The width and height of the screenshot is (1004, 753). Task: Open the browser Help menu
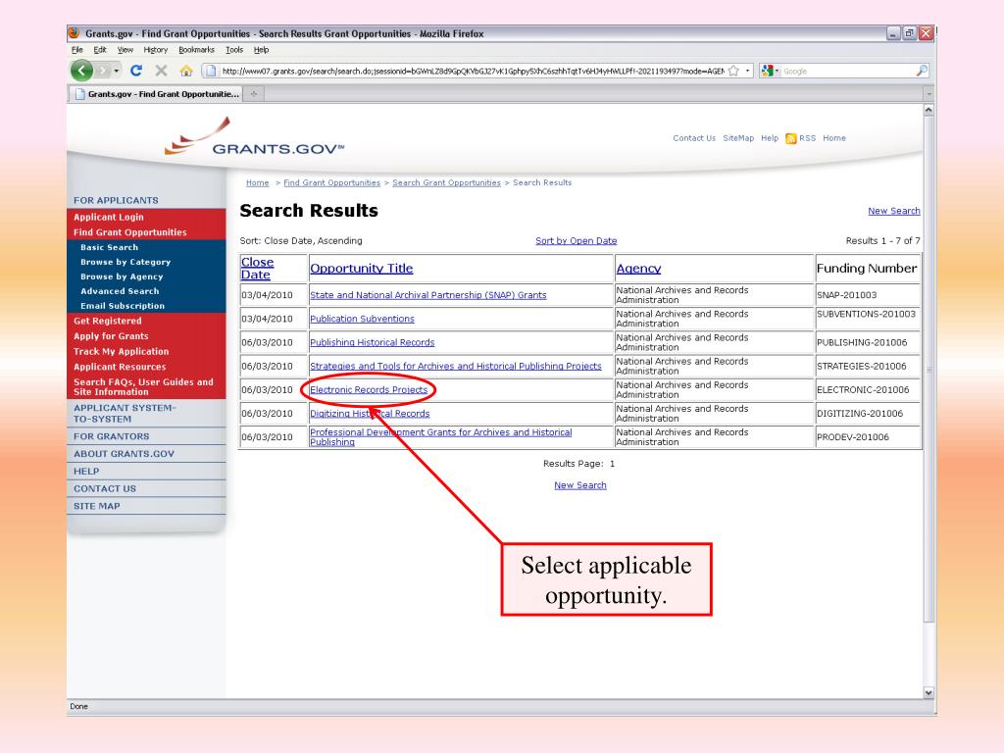point(261,50)
